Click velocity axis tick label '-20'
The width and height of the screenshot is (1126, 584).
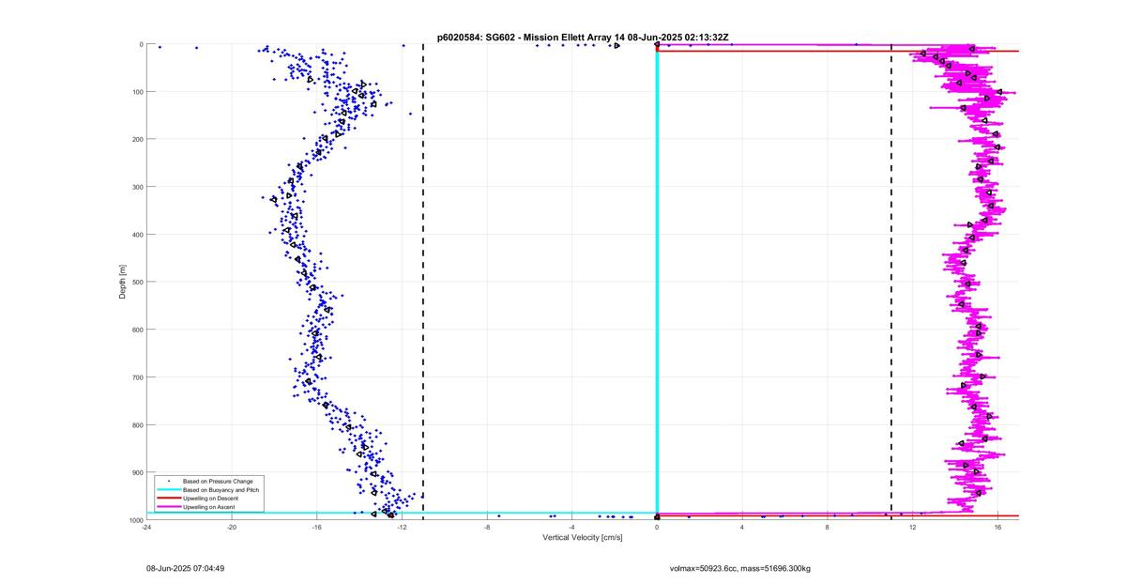click(232, 528)
